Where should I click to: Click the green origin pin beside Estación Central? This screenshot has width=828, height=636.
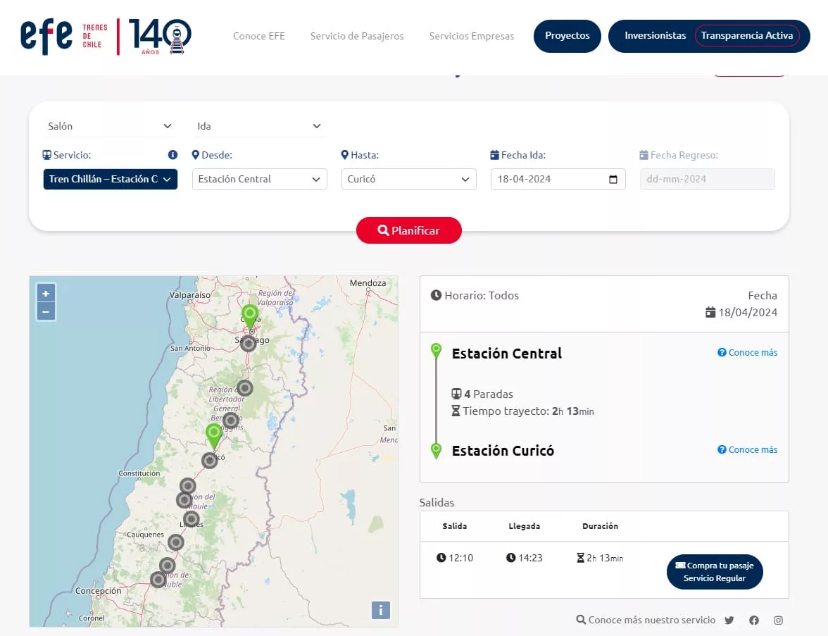pos(437,351)
